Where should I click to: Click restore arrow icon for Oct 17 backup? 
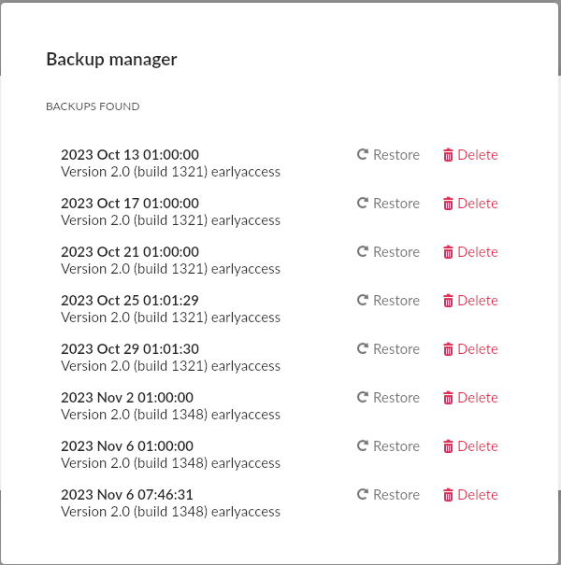point(363,204)
